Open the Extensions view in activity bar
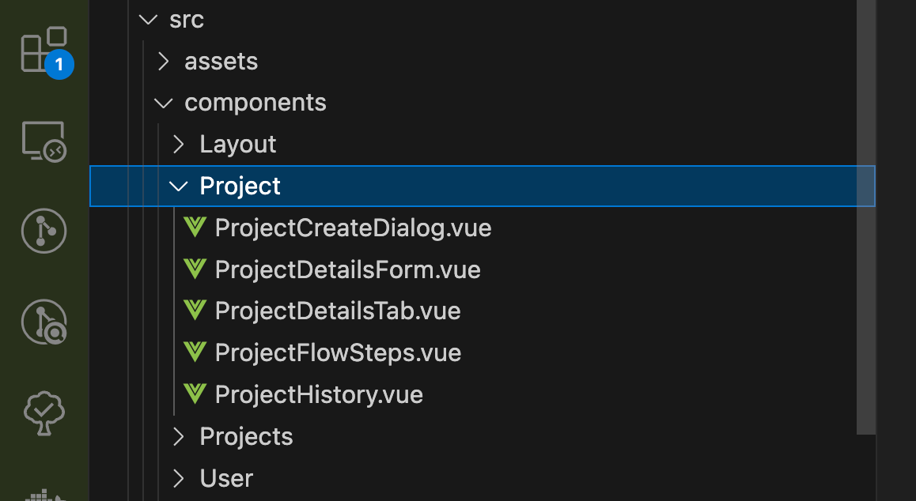Image resolution: width=916 pixels, height=501 pixels. pyautogui.click(x=44, y=51)
